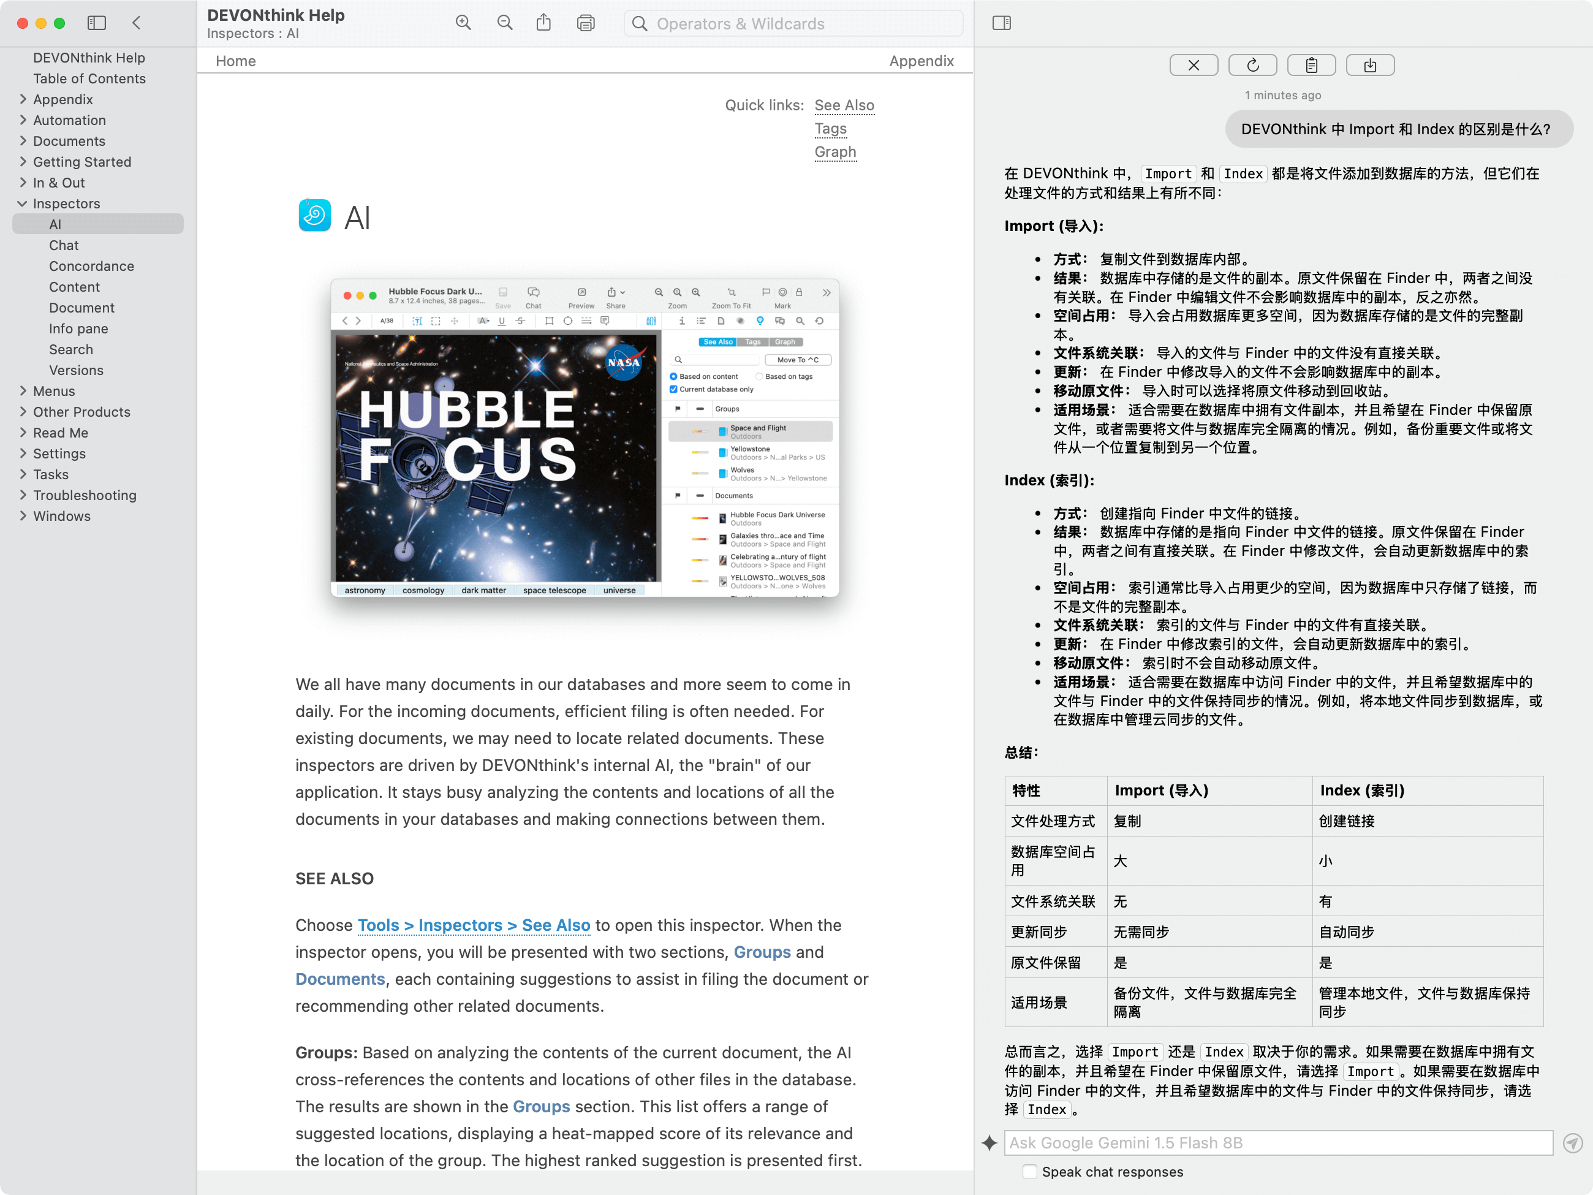
Task: Expand the Troubleshooting sidebar section
Action: 23,495
